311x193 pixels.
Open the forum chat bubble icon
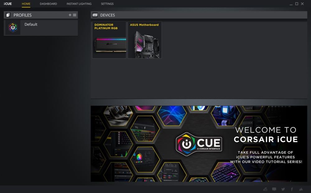click(274, 189)
